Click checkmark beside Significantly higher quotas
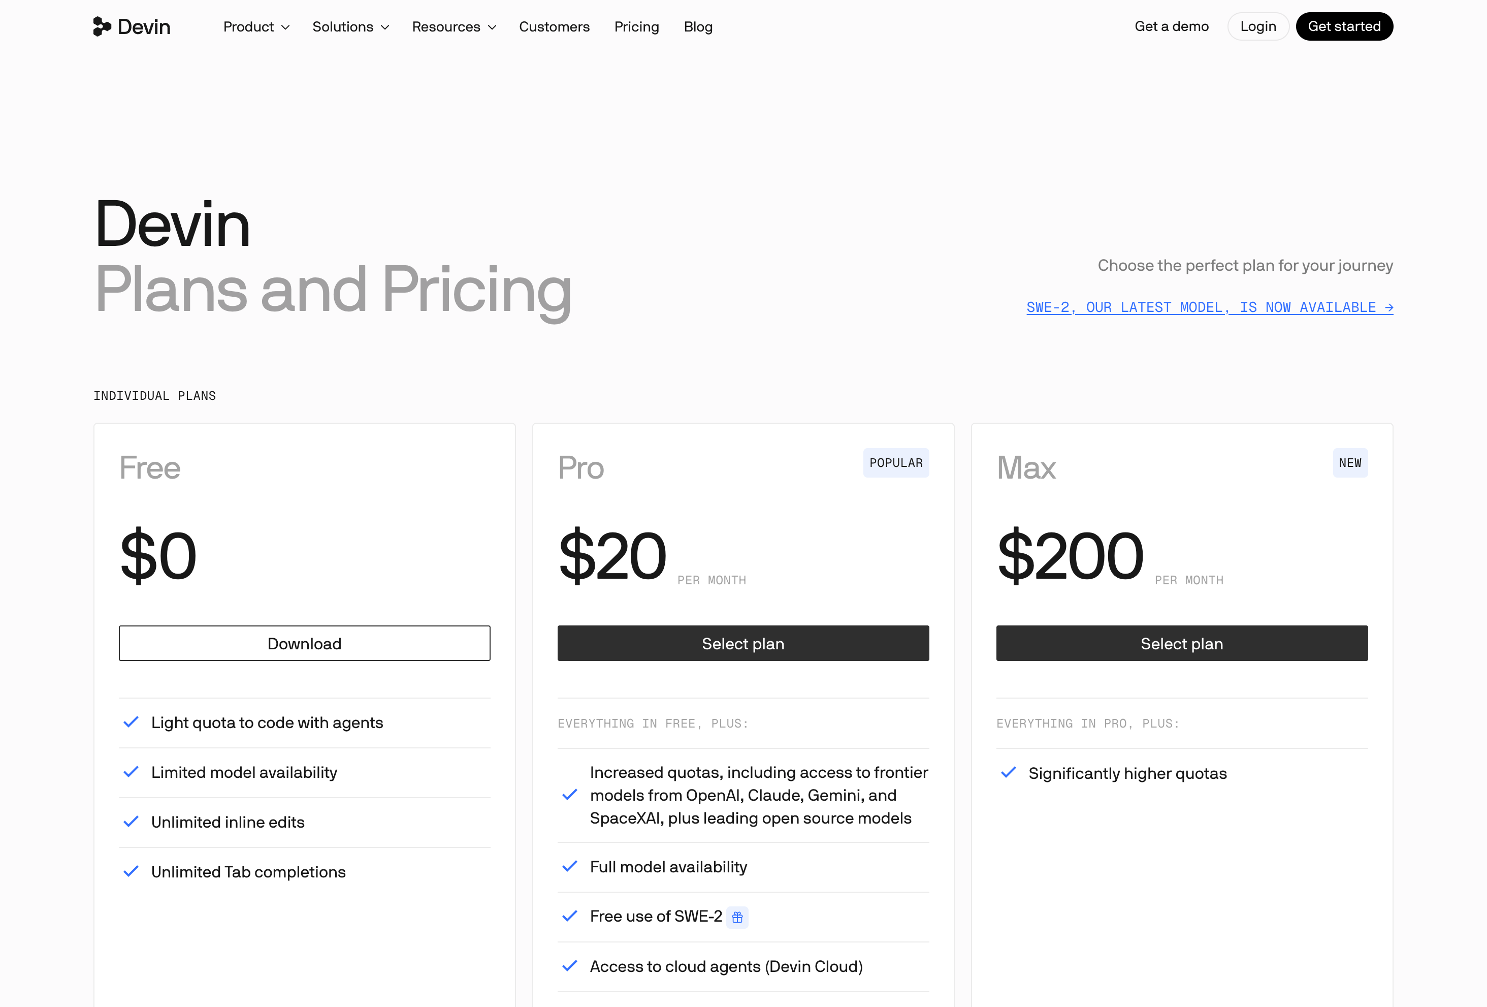This screenshot has width=1487, height=1007. pos(1009,773)
